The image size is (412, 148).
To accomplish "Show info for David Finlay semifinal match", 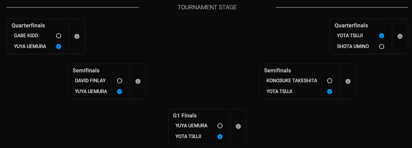I will [x=138, y=82].
